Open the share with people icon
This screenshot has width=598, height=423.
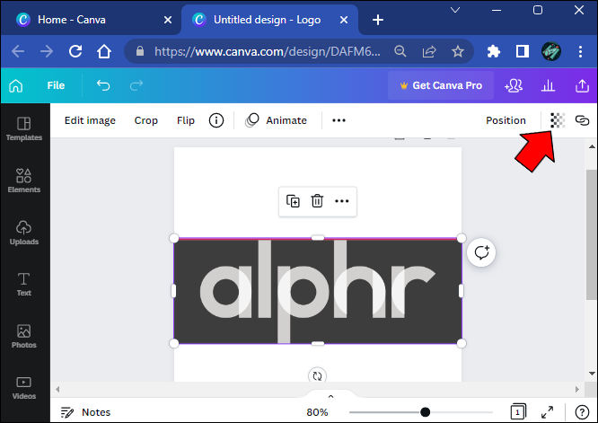coord(514,85)
